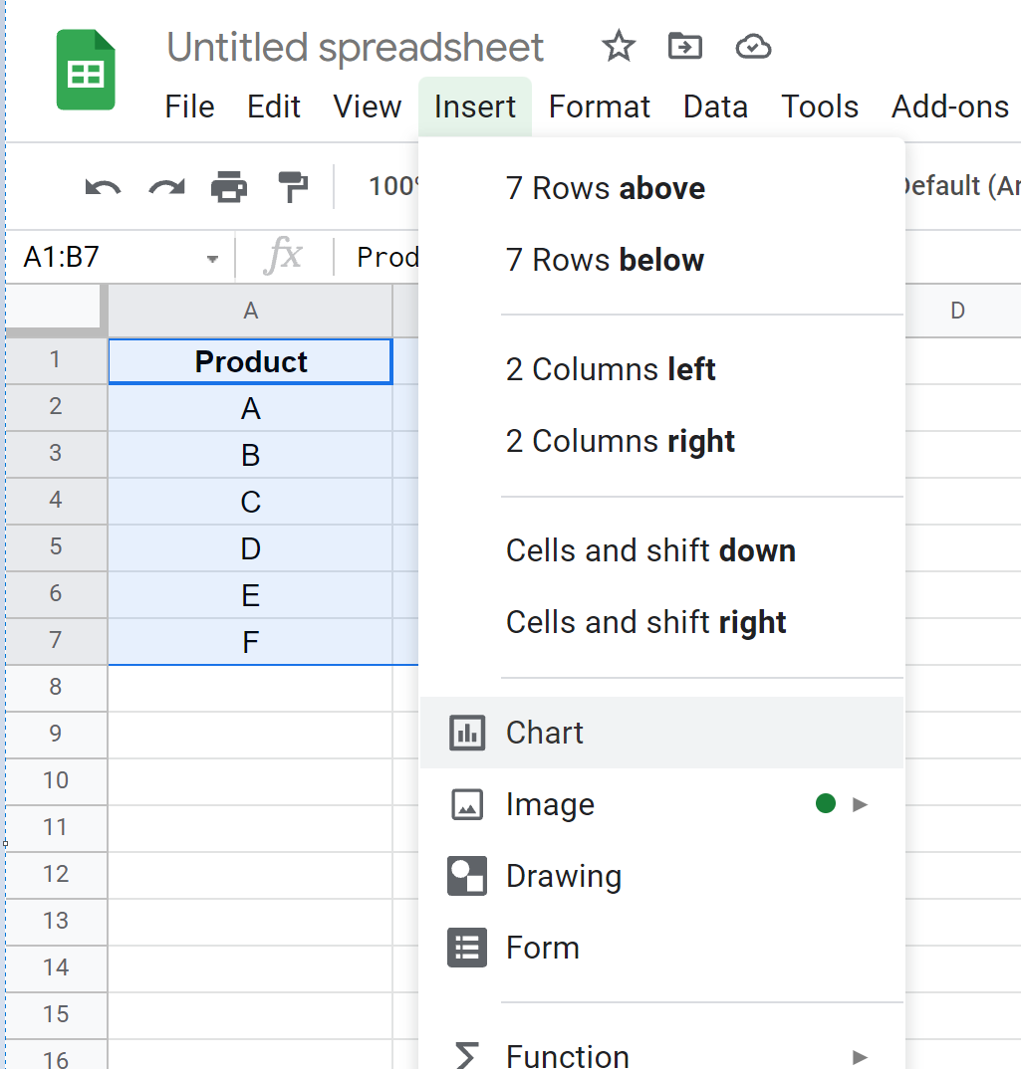The image size is (1021, 1069).
Task: Print the spreadsheet using printer icon
Action: [x=229, y=186]
